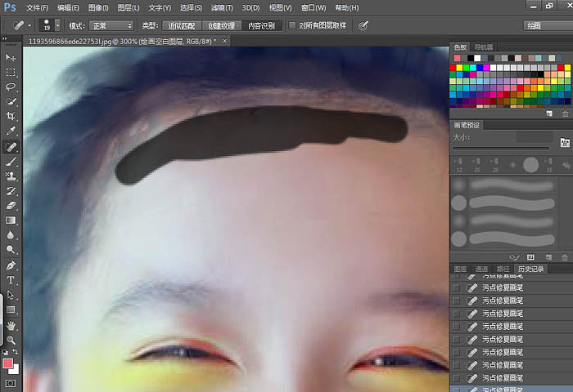Open the 帮助(H) menu
This screenshot has width=573, height=392.
[x=347, y=7]
